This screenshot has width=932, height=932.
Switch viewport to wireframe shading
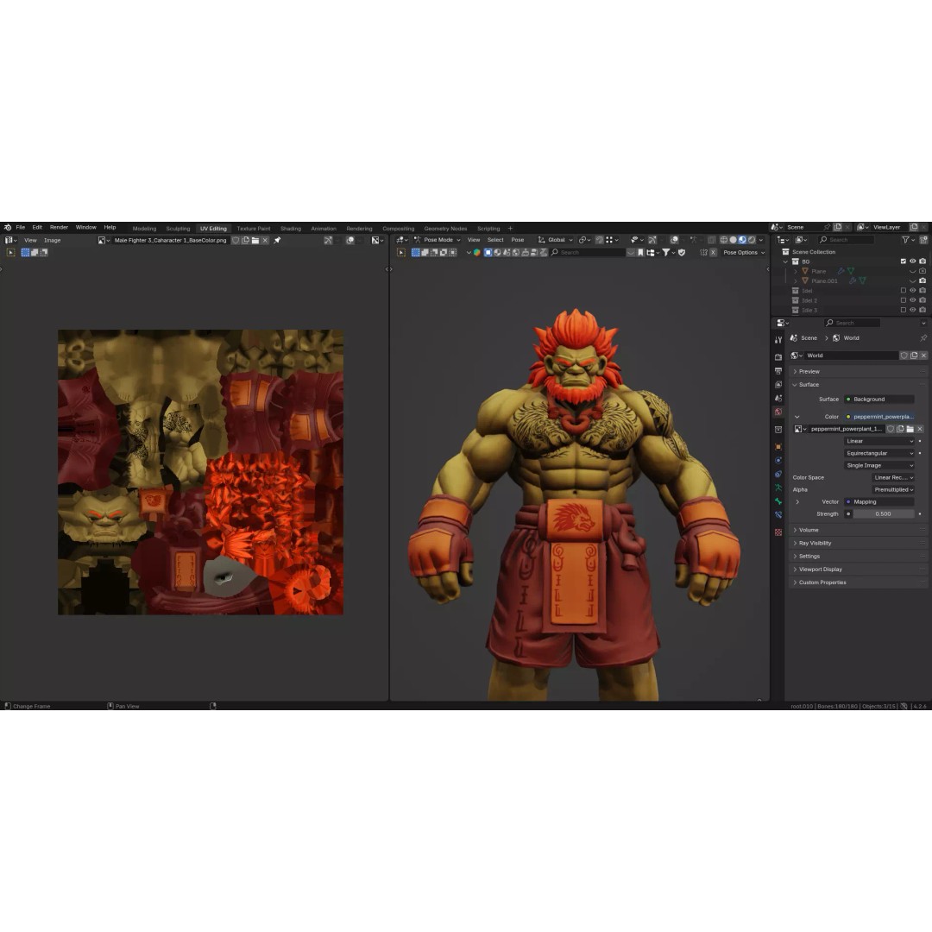(723, 240)
